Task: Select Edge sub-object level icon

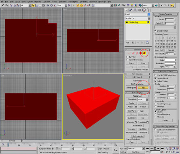Action: point(133,53)
